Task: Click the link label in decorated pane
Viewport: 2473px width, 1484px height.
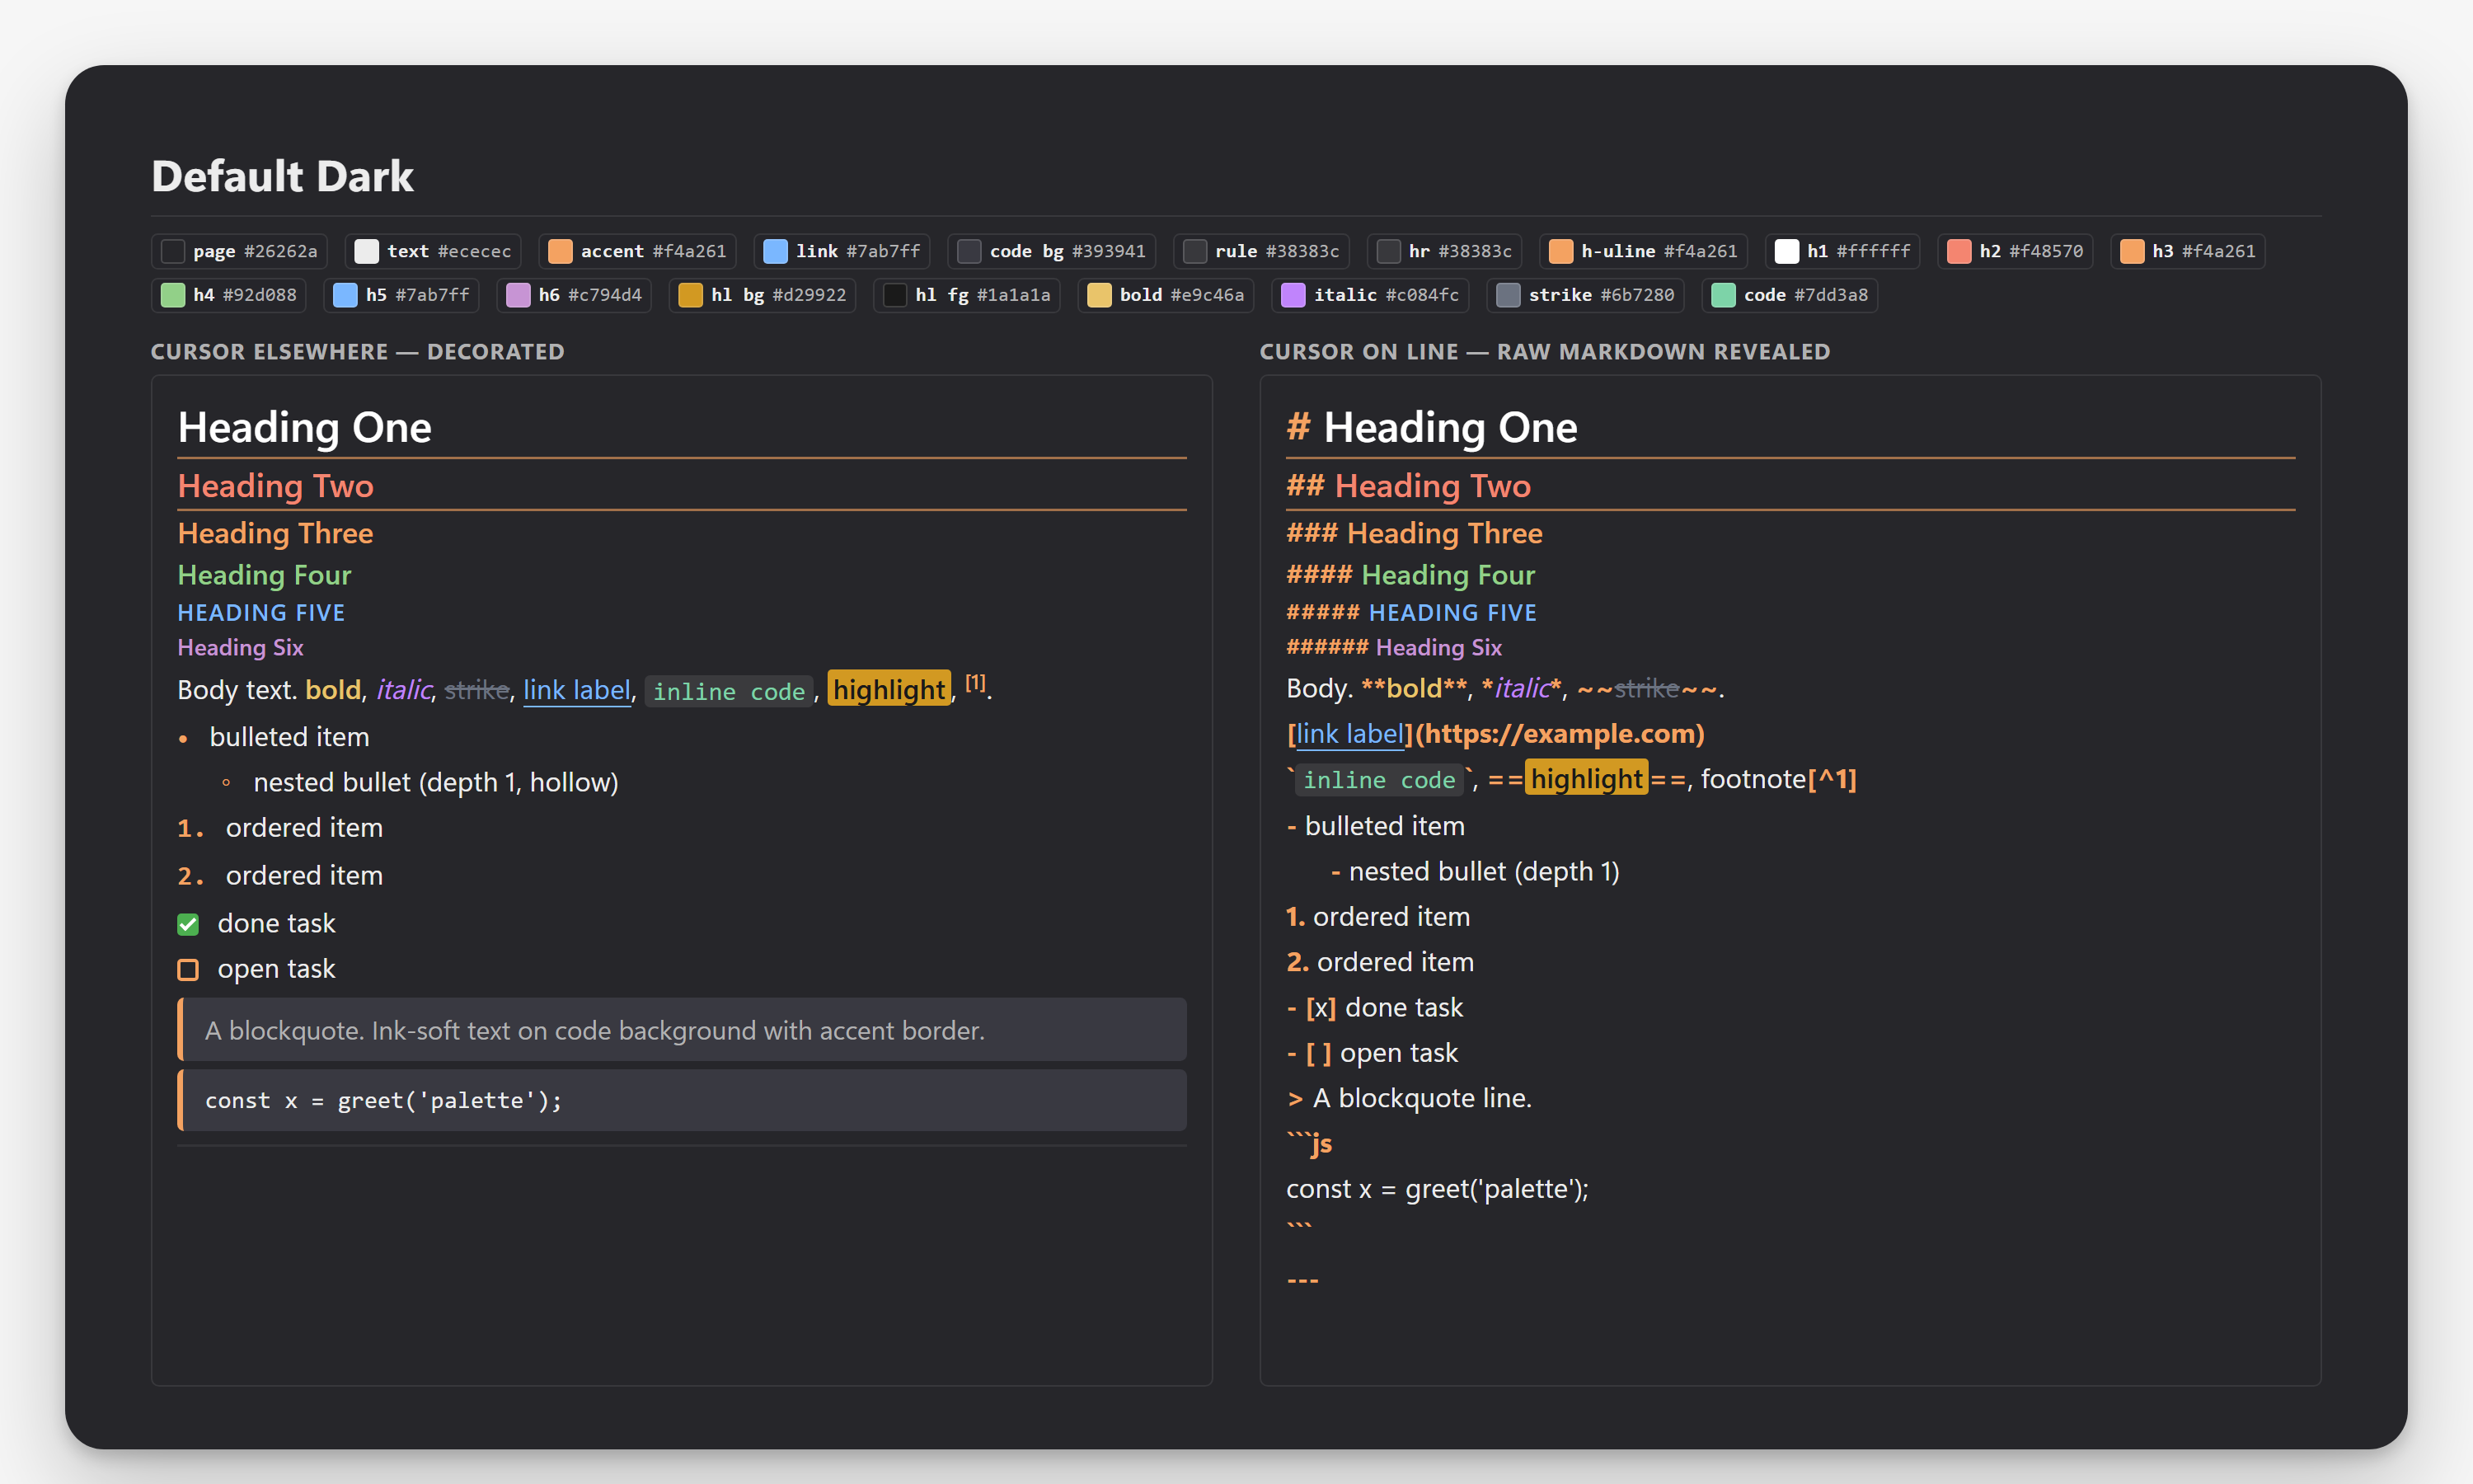Action: 577,690
